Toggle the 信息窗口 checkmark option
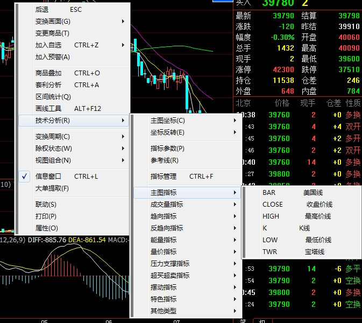Screen dimensions: 362x323 point(48,176)
